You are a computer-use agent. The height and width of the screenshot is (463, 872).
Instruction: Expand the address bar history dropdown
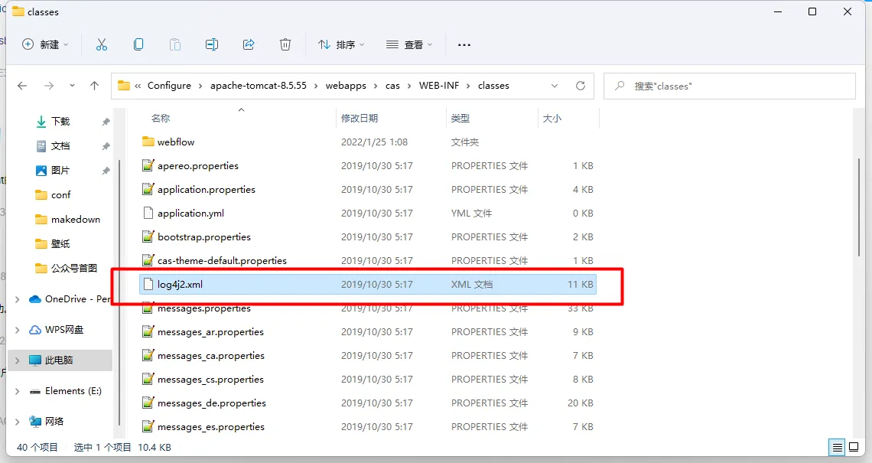tap(555, 86)
